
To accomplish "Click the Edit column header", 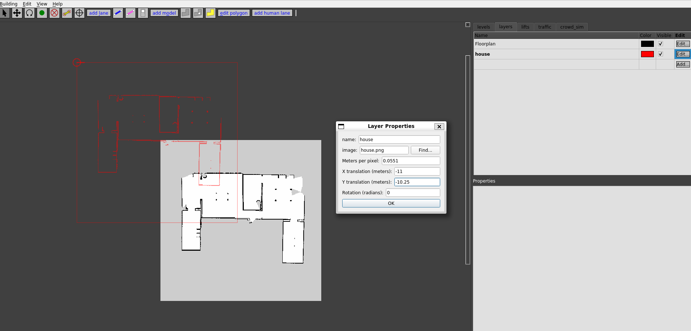I will tap(683, 36).
